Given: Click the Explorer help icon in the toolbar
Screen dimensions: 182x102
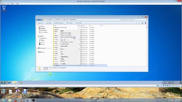Looking at the screenshot, I should click(x=146, y=23).
